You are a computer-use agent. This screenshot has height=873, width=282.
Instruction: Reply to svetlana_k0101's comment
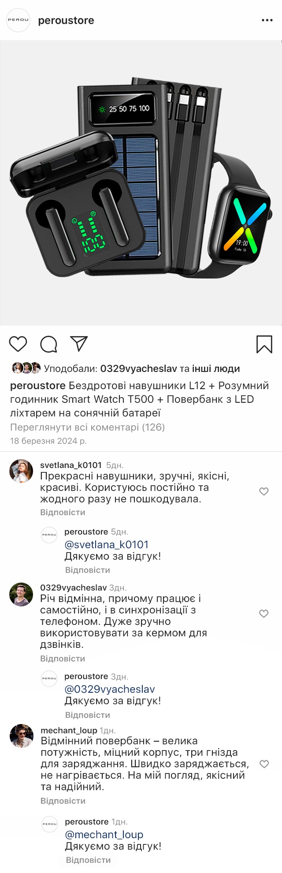[x=63, y=513]
